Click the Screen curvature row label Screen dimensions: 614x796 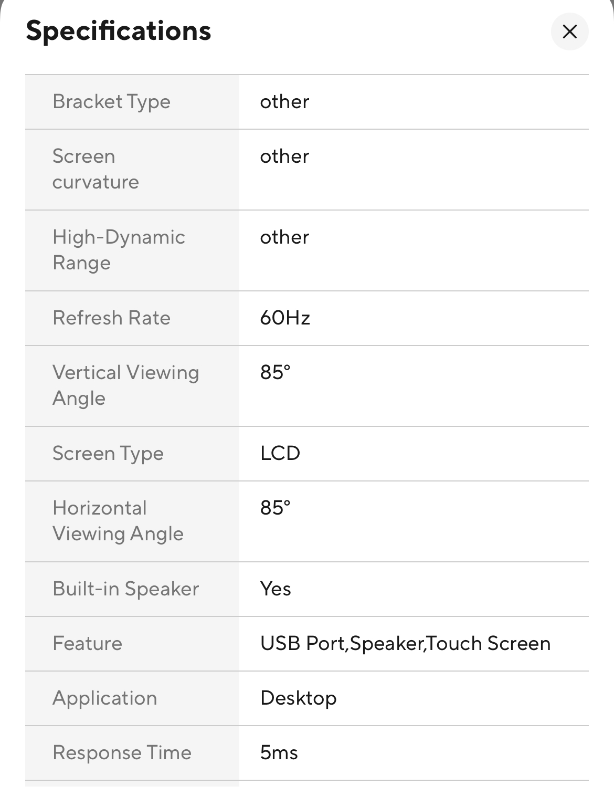tap(96, 169)
